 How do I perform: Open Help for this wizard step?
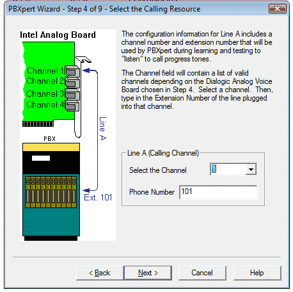257,273
